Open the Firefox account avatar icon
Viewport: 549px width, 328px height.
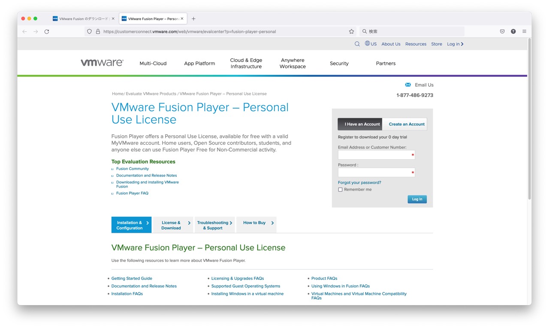point(513,31)
